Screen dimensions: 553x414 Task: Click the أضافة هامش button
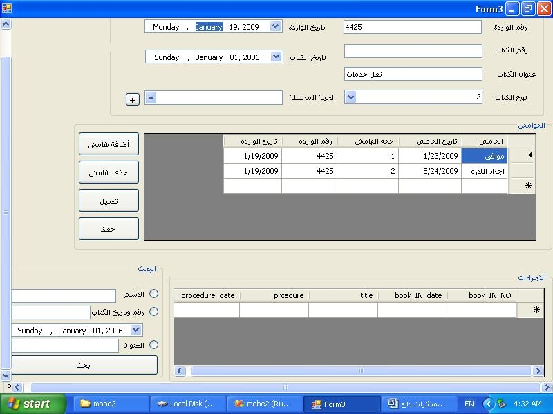(109, 144)
